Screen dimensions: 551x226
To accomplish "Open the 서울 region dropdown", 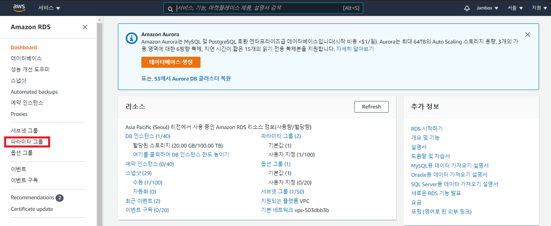I will tap(515, 8).
